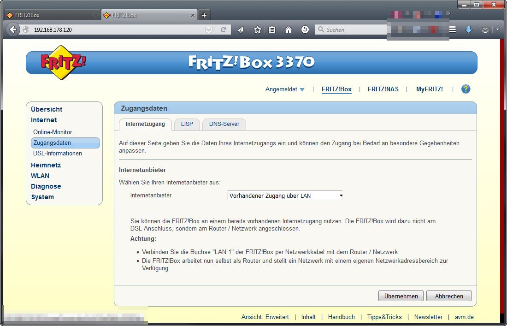Screen dimensions: 507x326
Task: Bookmark this page with the star icon
Action: coord(256,29)
